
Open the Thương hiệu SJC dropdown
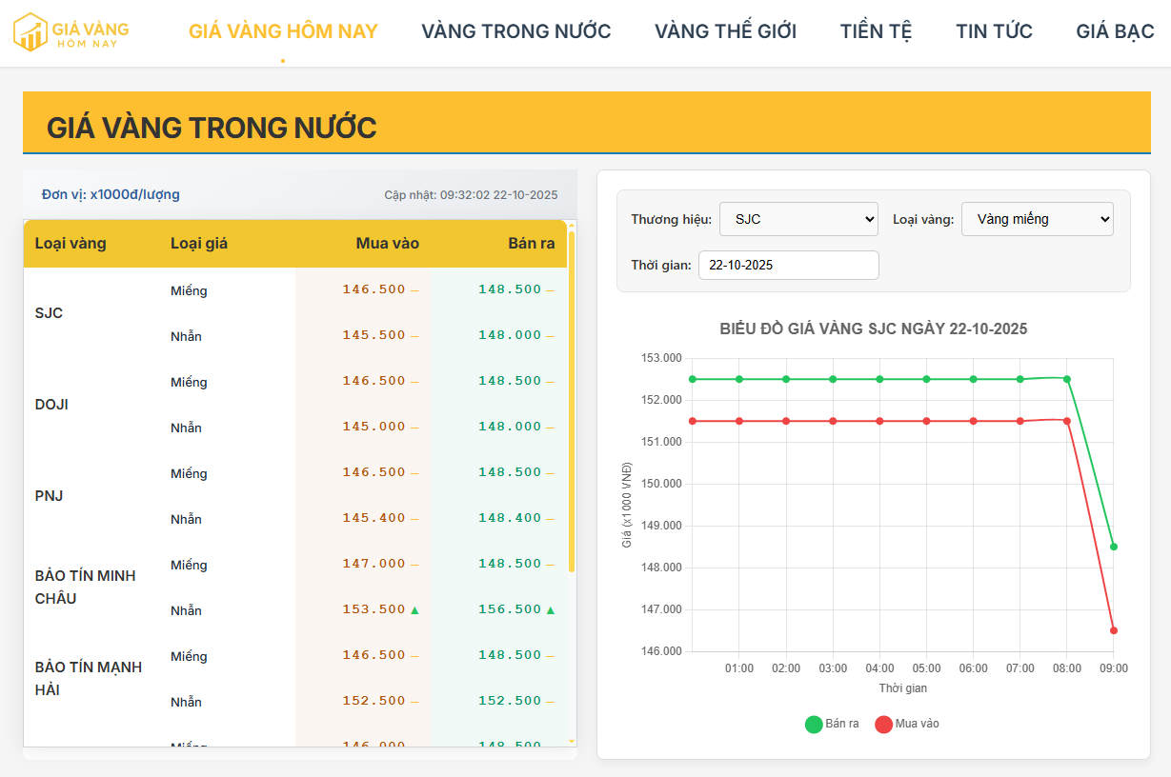pyautogui.click(x=798, y=219)
